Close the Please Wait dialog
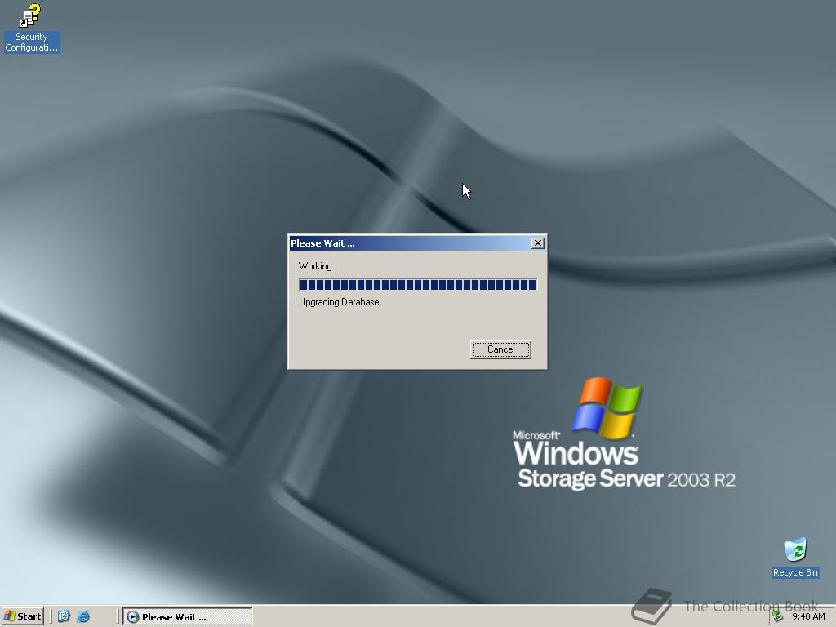 (537, 243)
